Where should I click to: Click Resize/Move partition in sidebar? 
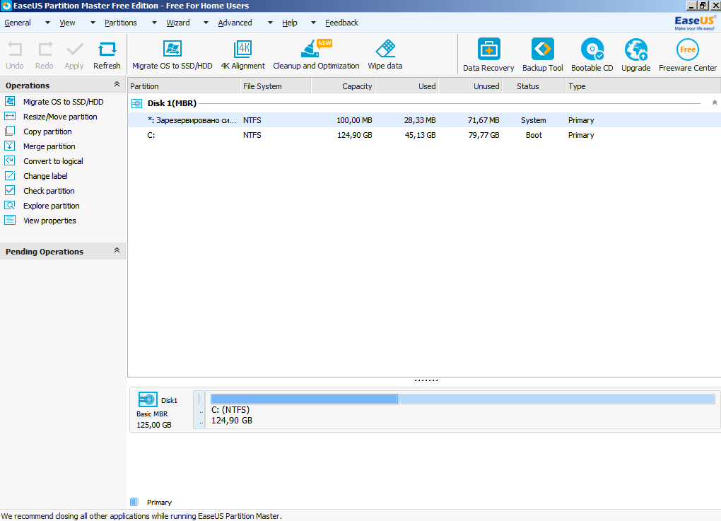tap(60, 117)
